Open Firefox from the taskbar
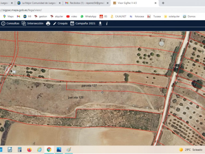 29,149
